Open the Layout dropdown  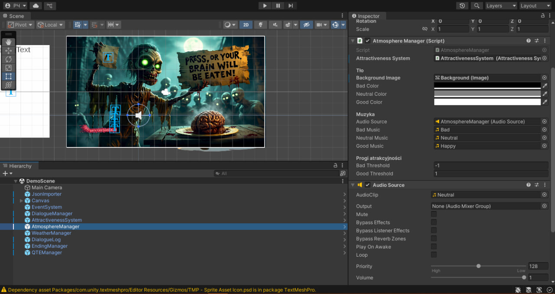click(535, 6)
